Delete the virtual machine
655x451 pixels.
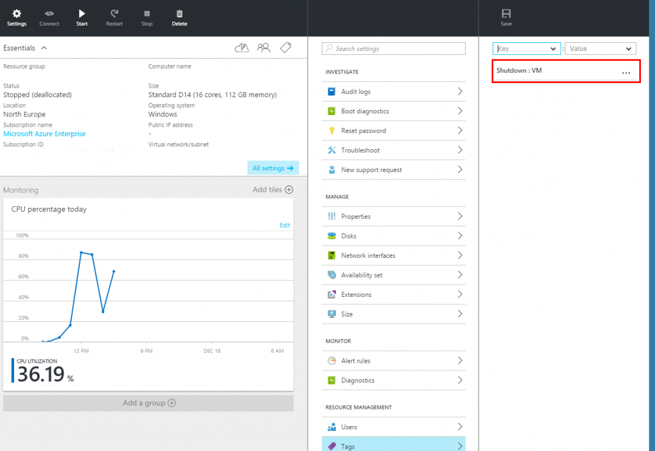click(x=180, y=17)
